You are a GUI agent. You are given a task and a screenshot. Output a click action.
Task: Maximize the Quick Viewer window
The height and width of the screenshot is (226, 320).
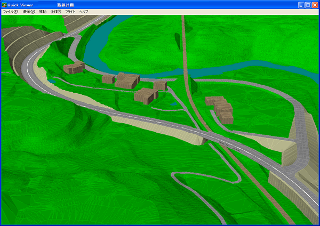click(x=308, y=5)
